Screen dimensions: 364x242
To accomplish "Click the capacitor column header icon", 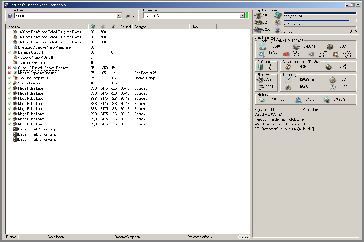I will tap(113, 27).
